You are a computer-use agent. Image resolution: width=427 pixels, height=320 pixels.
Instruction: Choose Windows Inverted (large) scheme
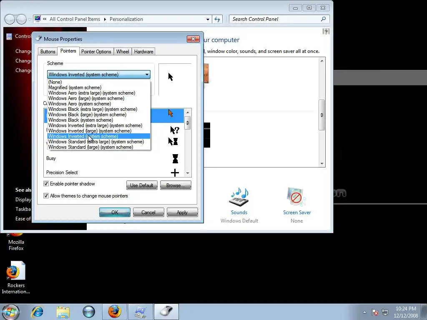point(99,131)
